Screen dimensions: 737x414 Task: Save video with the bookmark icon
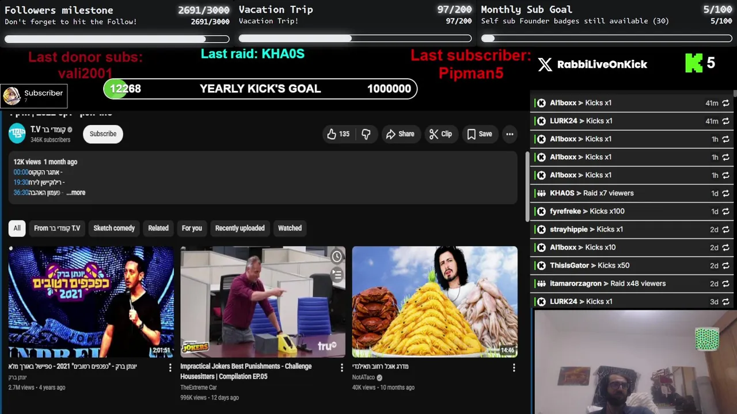click(479, 134)
